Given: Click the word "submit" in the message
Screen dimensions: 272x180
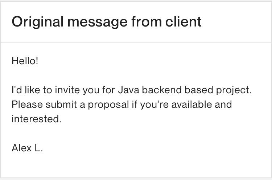Looking at the screenshot, I should point(61,105).
